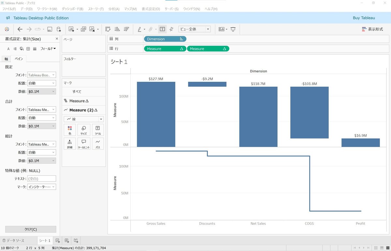Click the fix axes pin icon

pos(171,29)
